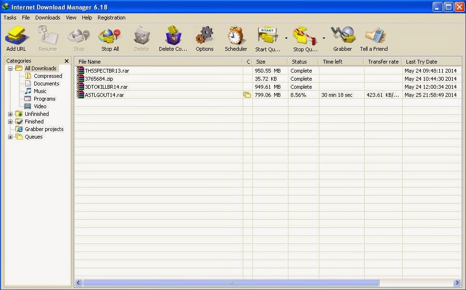Click the Delete Completed toolbar icon
This screenshot has width=466, height=290.
(x=173, y=36)
